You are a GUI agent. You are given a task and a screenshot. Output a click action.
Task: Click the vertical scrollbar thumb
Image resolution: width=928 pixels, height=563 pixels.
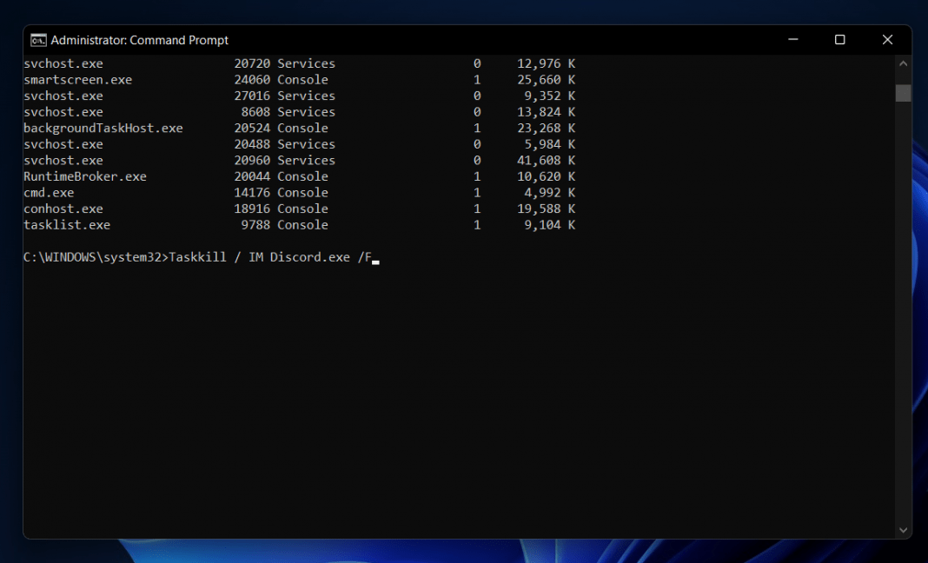click(903, 93)
